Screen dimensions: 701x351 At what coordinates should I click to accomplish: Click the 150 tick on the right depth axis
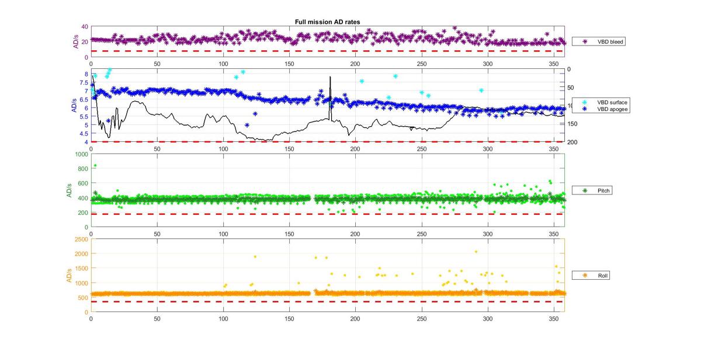pos(572,124)
